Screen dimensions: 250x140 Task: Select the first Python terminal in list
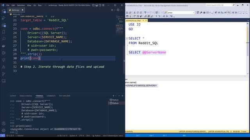(x=116, y=100)
